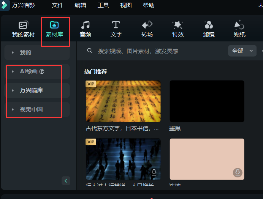Collapse the left sidebar panel arrow
Screen dimensions: 263x199
(x=66, y=180)
